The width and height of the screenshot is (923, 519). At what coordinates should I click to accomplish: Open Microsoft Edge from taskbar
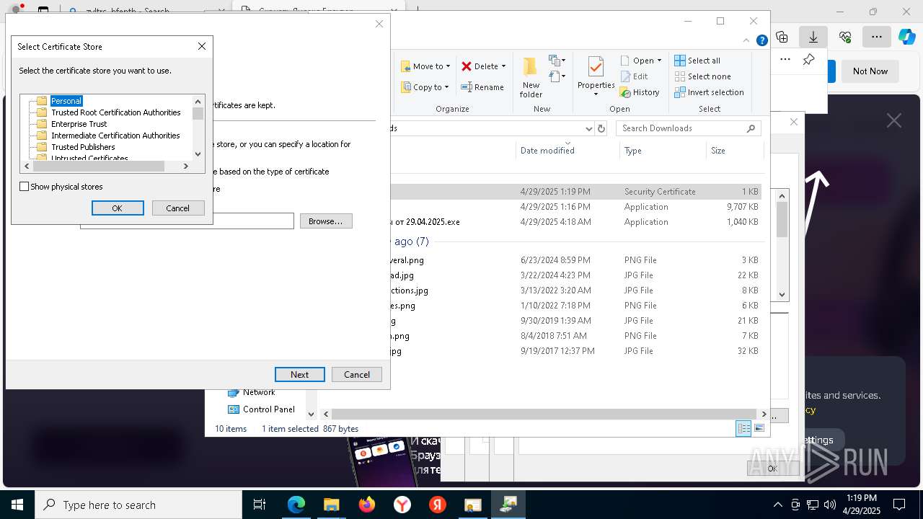[296, 505]
